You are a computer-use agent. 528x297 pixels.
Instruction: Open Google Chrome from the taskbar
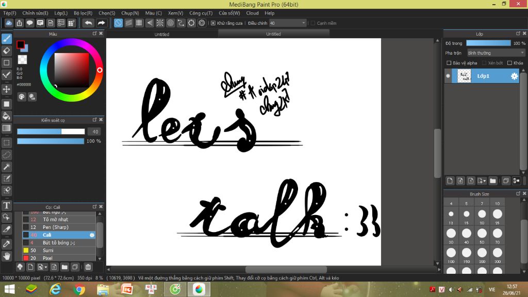click(x=79, y=289)
